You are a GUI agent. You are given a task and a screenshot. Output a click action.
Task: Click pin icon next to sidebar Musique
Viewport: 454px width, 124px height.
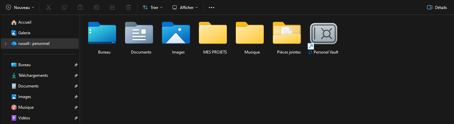[76, 107]
